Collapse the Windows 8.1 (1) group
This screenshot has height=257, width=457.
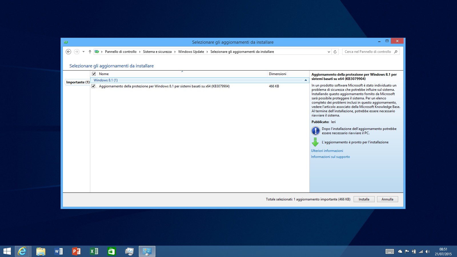[x=306, y=80]
